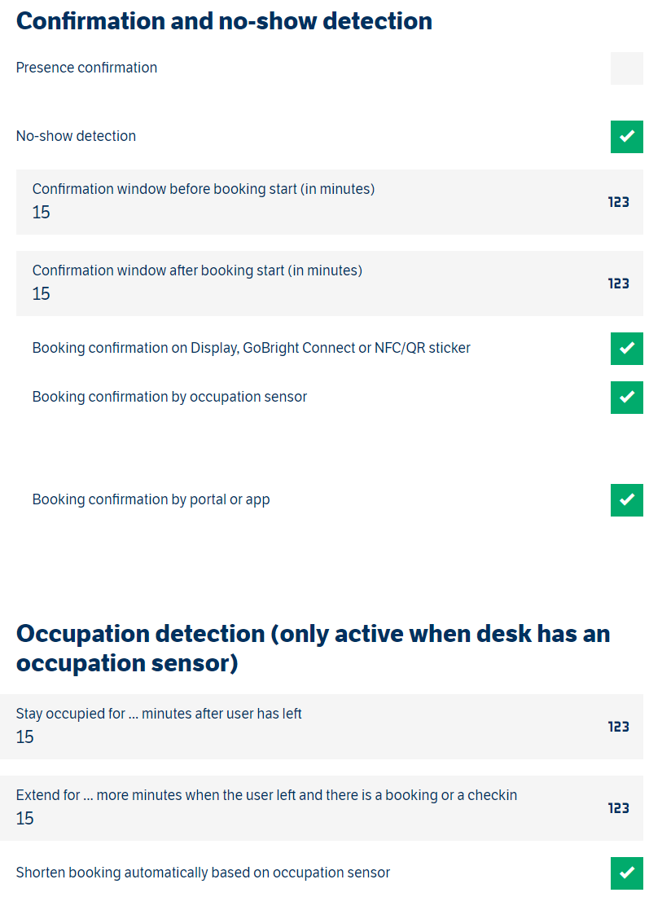Image resolution: width=649 pixels, height=897 pixels.
Task: Uncheck Shorten booking automatically checkbox
Action: pos(626,873)
